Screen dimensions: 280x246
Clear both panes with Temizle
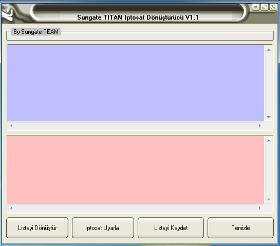click(240, 228)
